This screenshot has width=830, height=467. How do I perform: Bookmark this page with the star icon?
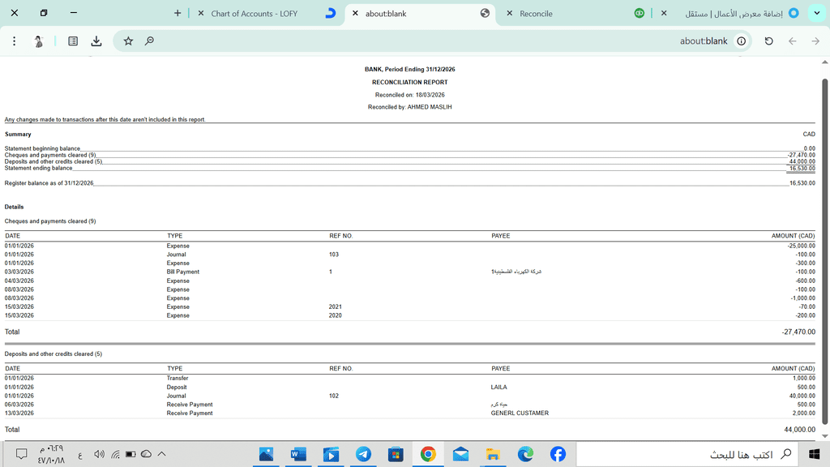128,41
